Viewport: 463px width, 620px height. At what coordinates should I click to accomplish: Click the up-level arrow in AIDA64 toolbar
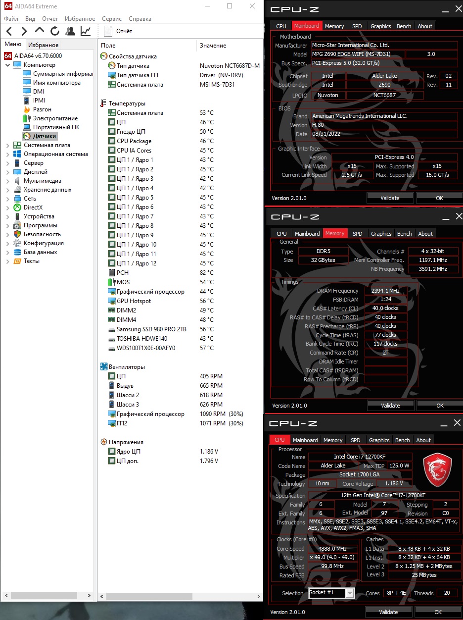tap(39, 30)
